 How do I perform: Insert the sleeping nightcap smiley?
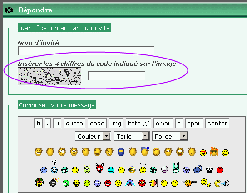pos(144,152)
